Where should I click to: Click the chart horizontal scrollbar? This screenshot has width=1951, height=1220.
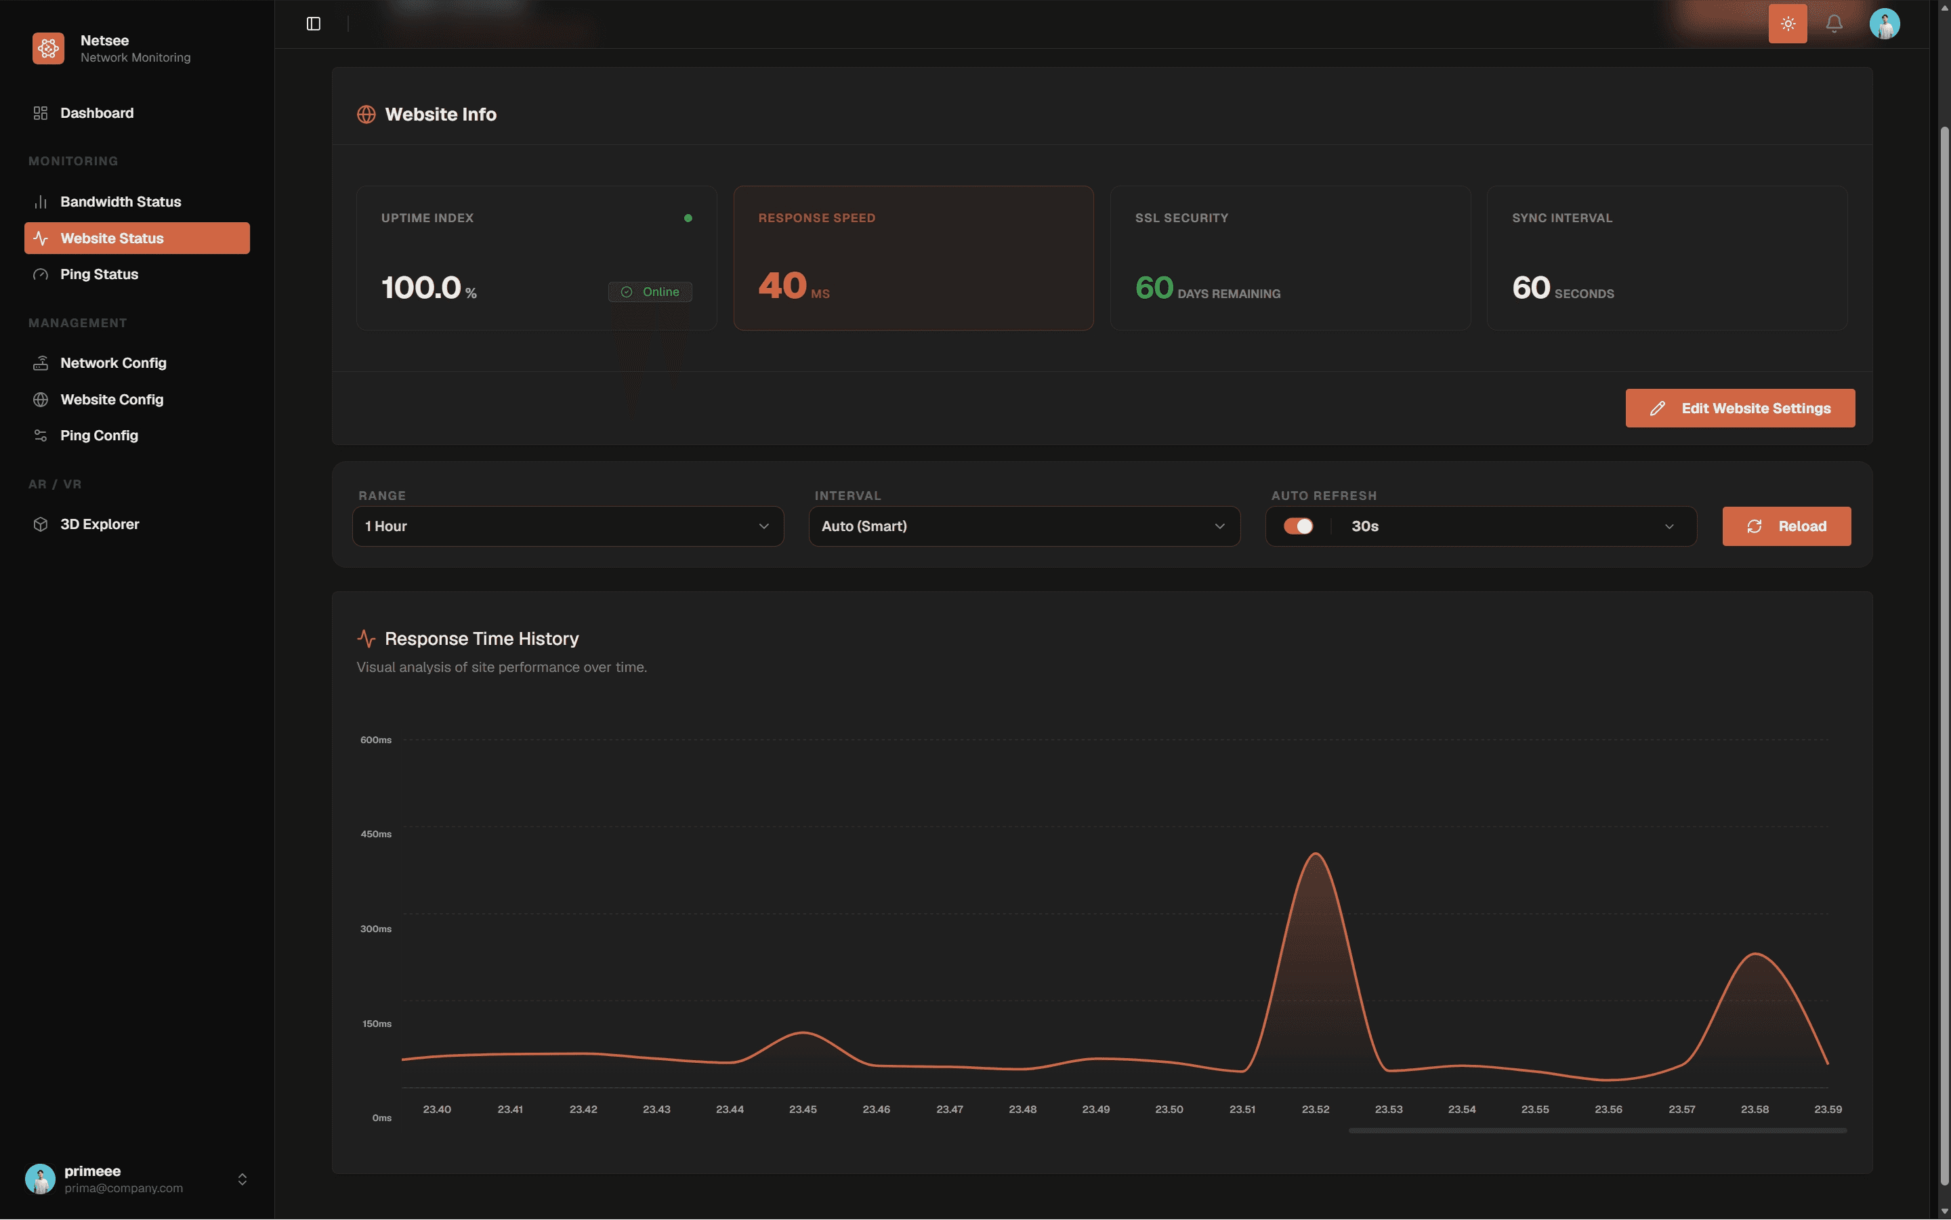click(1597, 1131)
